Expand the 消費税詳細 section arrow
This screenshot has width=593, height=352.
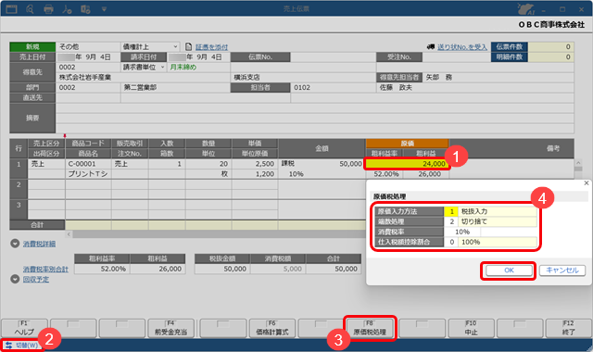click(15, 244)
